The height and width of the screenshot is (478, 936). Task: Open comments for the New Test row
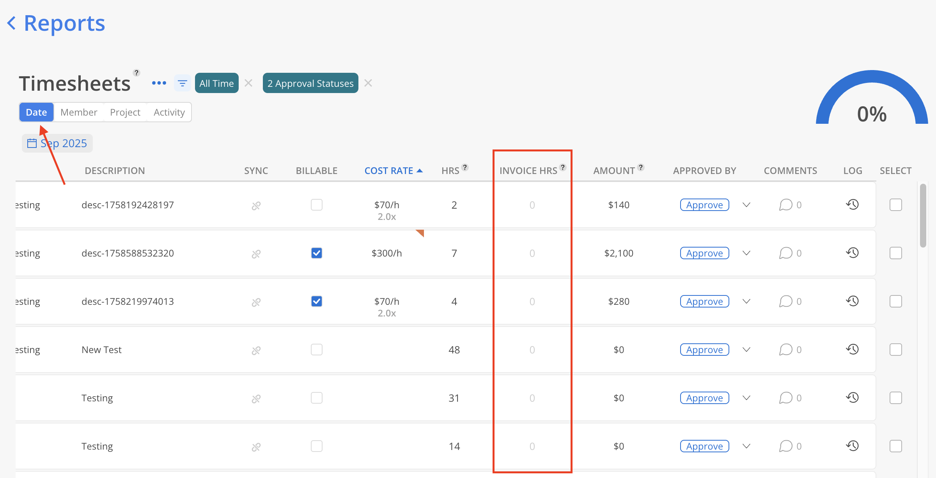pyautogui.click(x=785, y=350)
